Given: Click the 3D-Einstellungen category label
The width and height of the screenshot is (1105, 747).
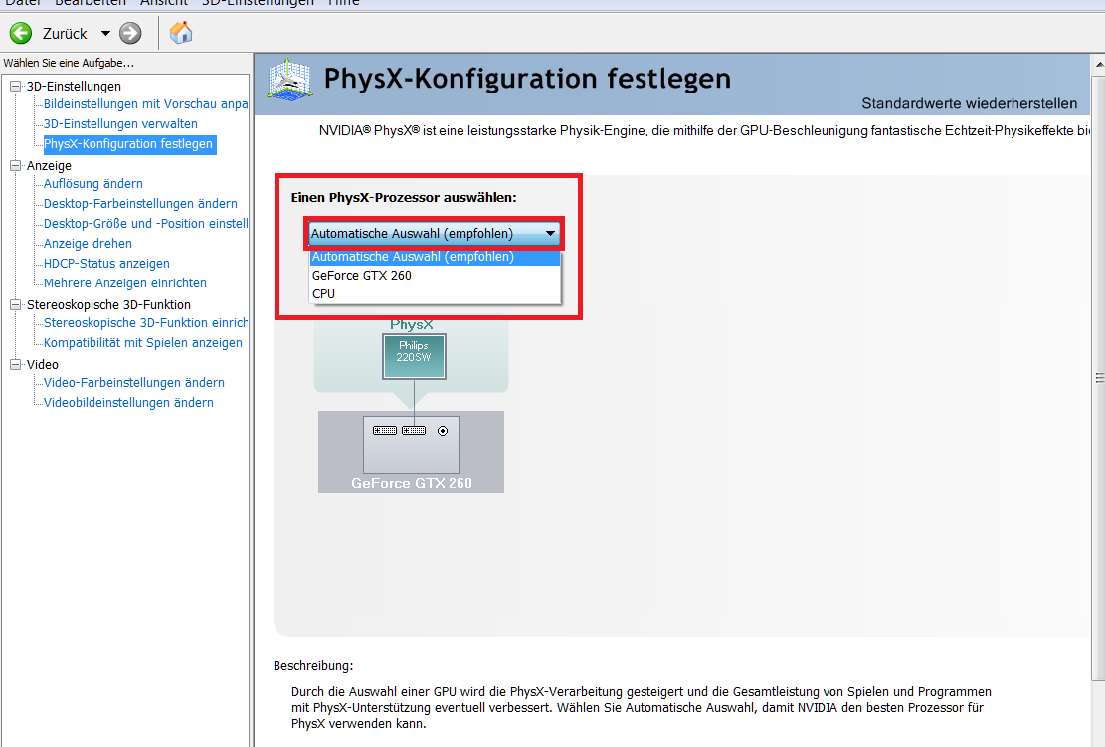Looking at the screenshot, I should click(x=74, y=86).
